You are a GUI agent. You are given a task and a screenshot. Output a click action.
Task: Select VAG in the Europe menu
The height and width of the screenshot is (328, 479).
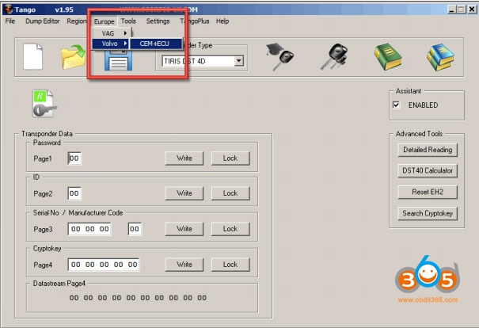110,33
